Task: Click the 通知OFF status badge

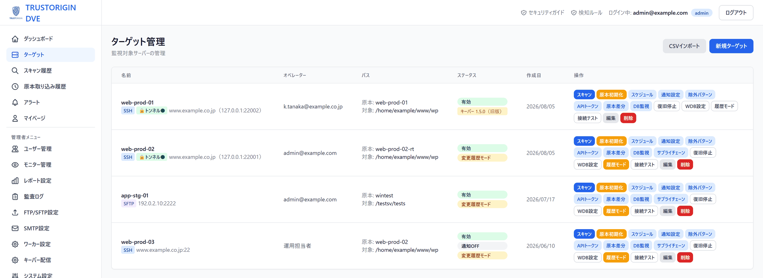Action: [x=482, y=246]
